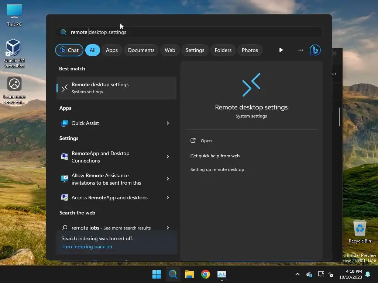This screenshot has height=283, width=378.
Task: Click the large Remote desktop logo in preview
Action: point(251,85)
